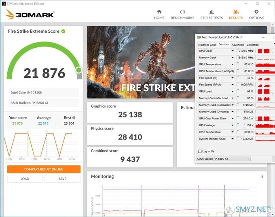Click the Physics score 28 410
The height and width of the screenshot is (217, 275).
click(130, 137)
